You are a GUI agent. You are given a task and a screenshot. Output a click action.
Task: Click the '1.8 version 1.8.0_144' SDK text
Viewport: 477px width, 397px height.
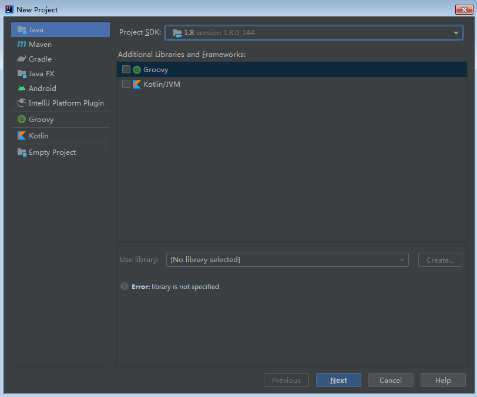(219, 33)
